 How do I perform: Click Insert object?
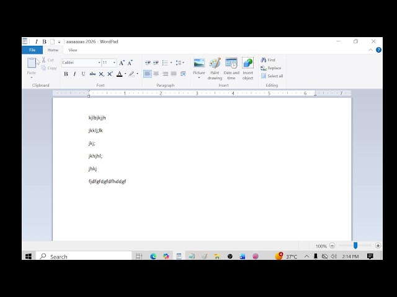[248, 69]
